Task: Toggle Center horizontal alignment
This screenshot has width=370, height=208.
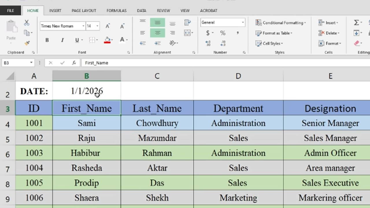Action: point(158,33)
